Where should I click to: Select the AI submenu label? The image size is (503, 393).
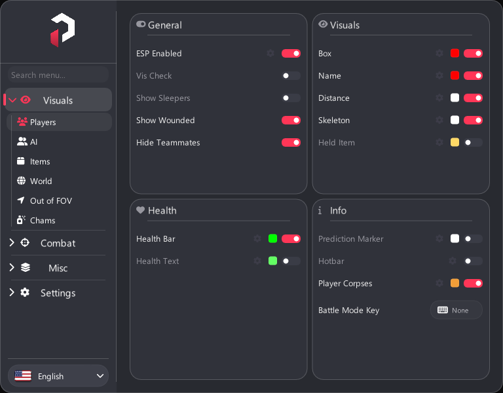click(33, 141)
